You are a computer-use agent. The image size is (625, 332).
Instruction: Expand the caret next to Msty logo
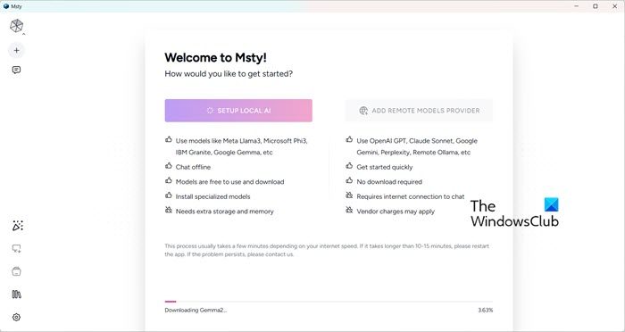(23, 34)
